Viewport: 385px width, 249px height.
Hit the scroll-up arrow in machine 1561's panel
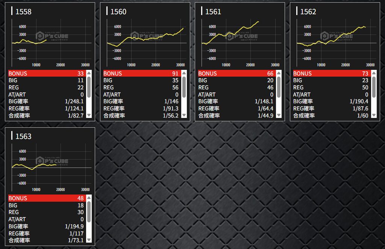coord(279,74)
